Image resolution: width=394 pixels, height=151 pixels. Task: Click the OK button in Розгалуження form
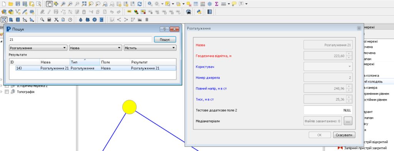tap(319, 135)
